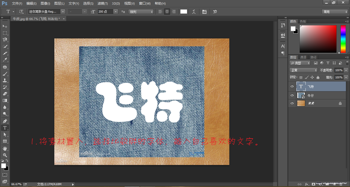
Task: Hide the 牛仔 layer
Action: click(292, 95)
